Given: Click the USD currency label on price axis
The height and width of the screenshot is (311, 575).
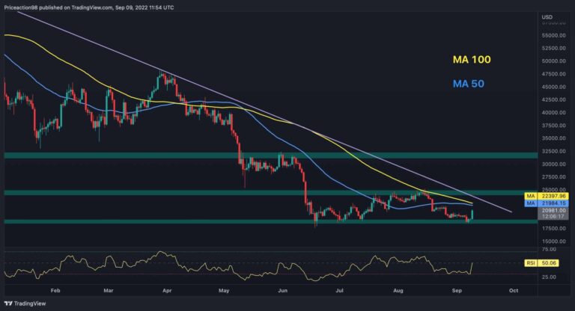Looking at the screenshot, I should 547,17.
